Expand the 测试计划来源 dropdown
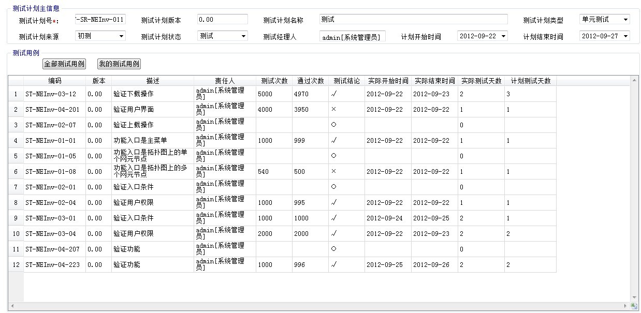Viewport: 641px width, 313px height. pyautogui.click(x=121, y=36)
